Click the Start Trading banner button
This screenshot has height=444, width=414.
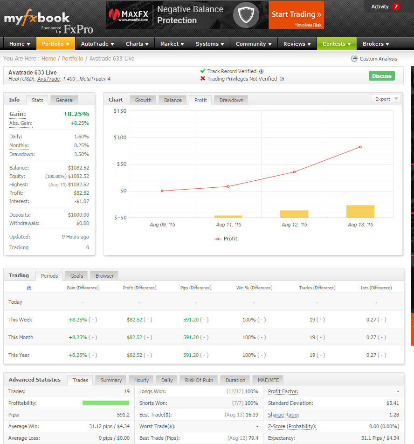click(x=296, y=15)
